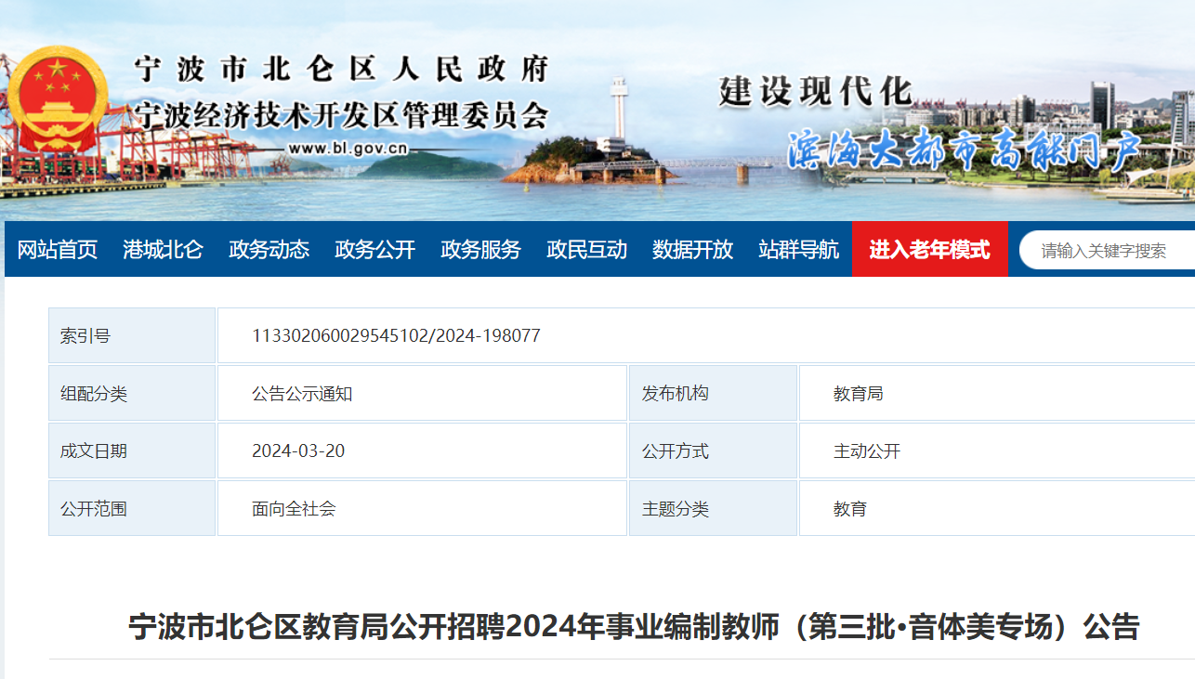Go to 政务动态 section
This screenshot has width=1195, height=679.
click(x=269, y=249)
